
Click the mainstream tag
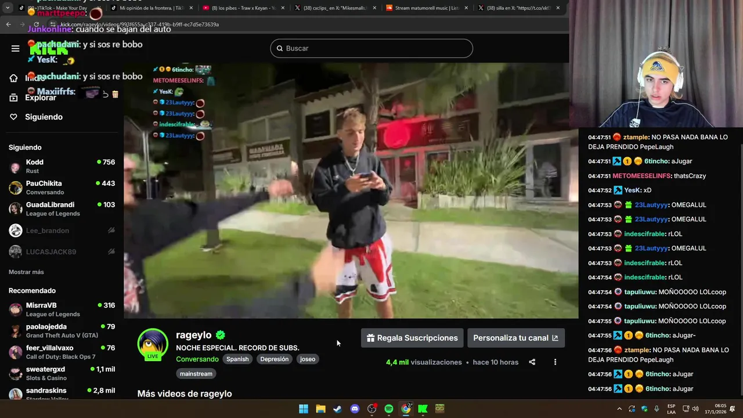tap(196, 374)
